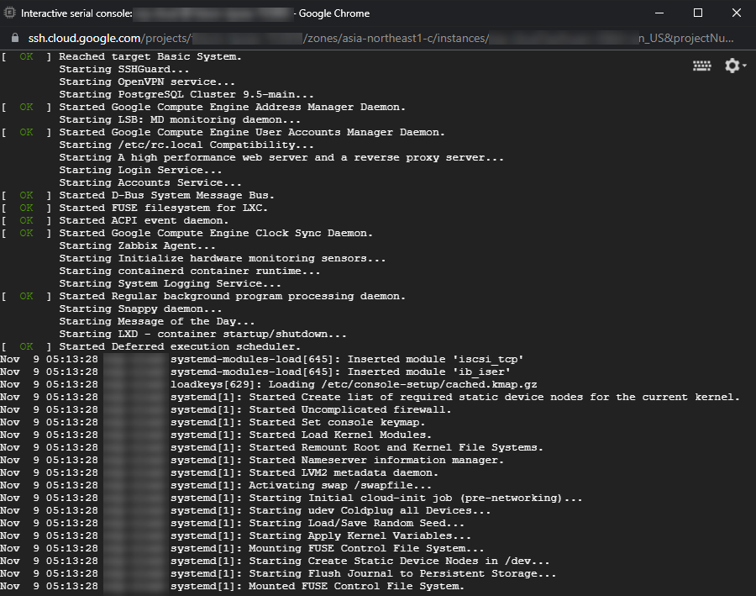Viewport: 756px width, 596px height.
Task: Click the 'Starting Snappy daemon...' line
Action: point(140,309)
